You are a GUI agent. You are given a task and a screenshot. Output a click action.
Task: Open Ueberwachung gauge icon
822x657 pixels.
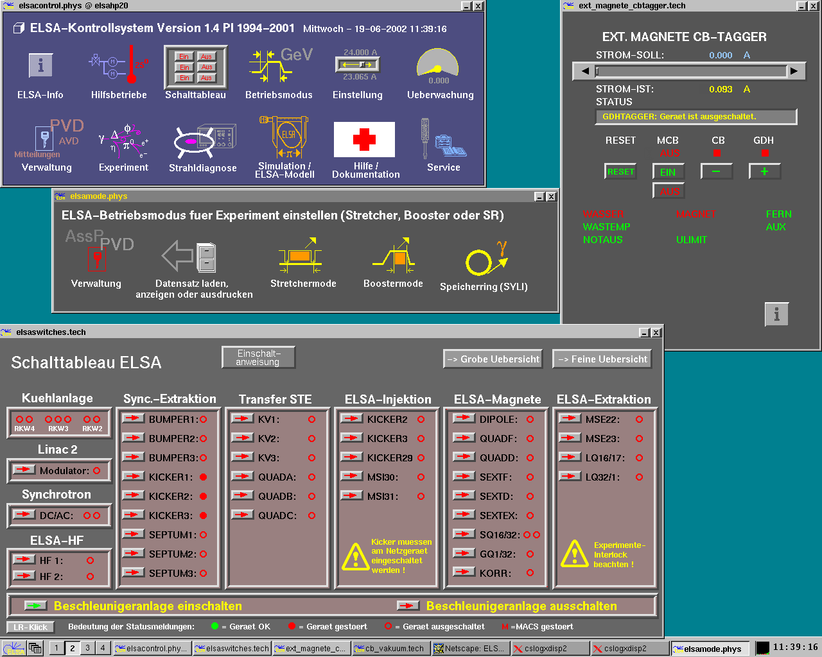tap(438, 65)
